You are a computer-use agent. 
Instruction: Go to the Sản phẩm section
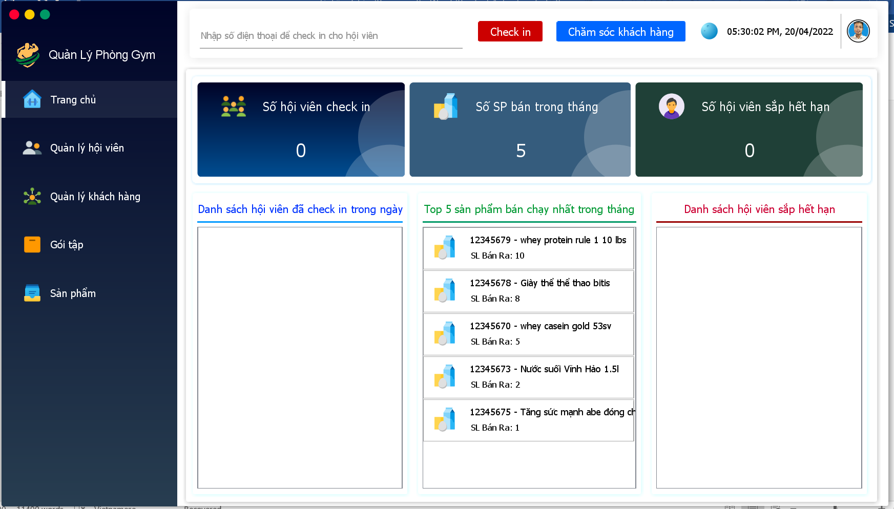tap(90, 293)
